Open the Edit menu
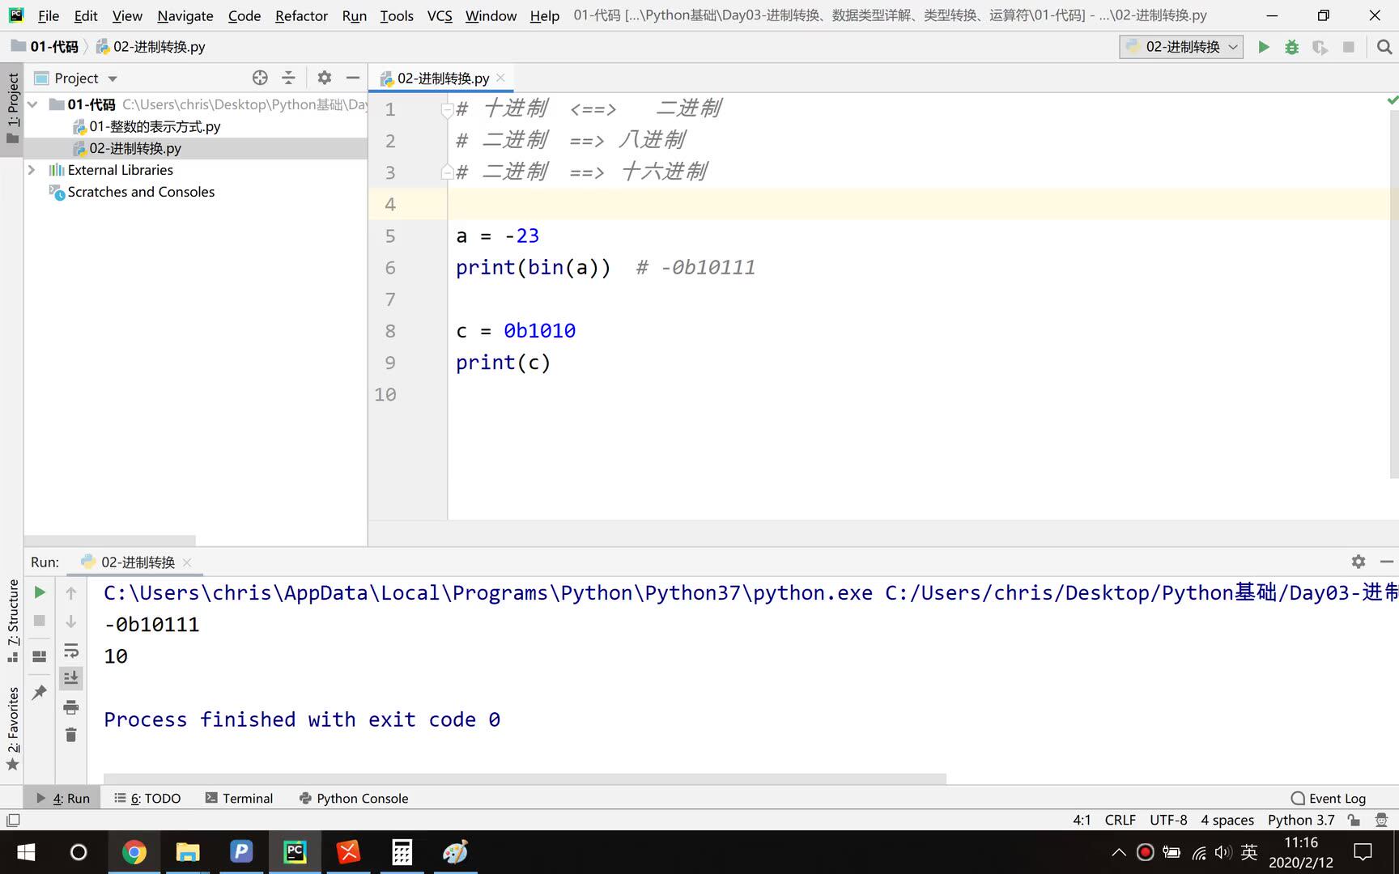Viewport: 1399px width, 874px height. tap(86, 15)
